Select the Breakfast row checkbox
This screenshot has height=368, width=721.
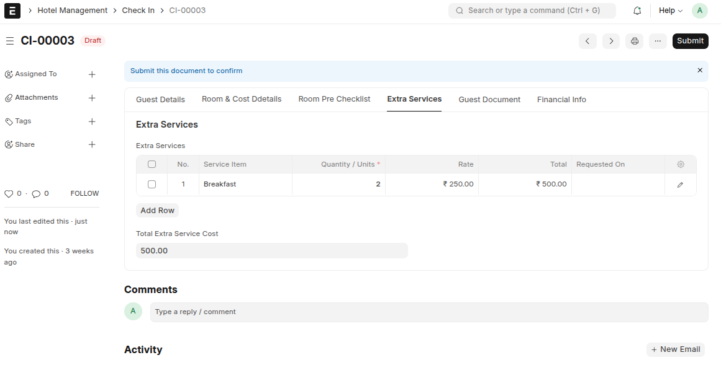click(x=152, y=184)
